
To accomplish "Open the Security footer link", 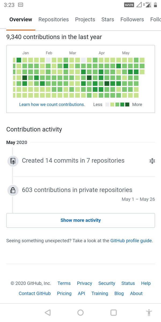I will point(107,283).
